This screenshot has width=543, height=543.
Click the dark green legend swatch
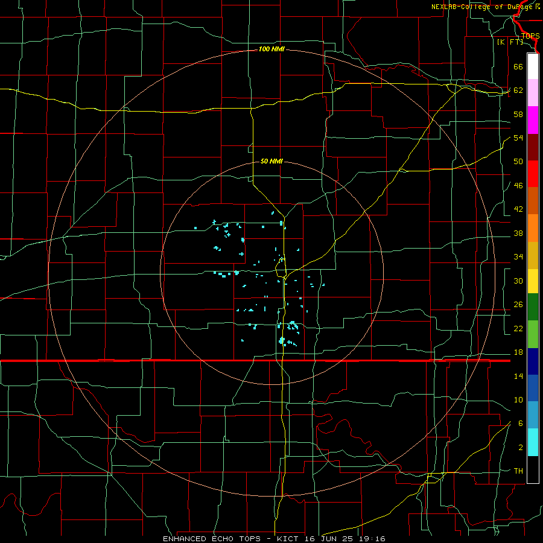(x=533, y=307)
